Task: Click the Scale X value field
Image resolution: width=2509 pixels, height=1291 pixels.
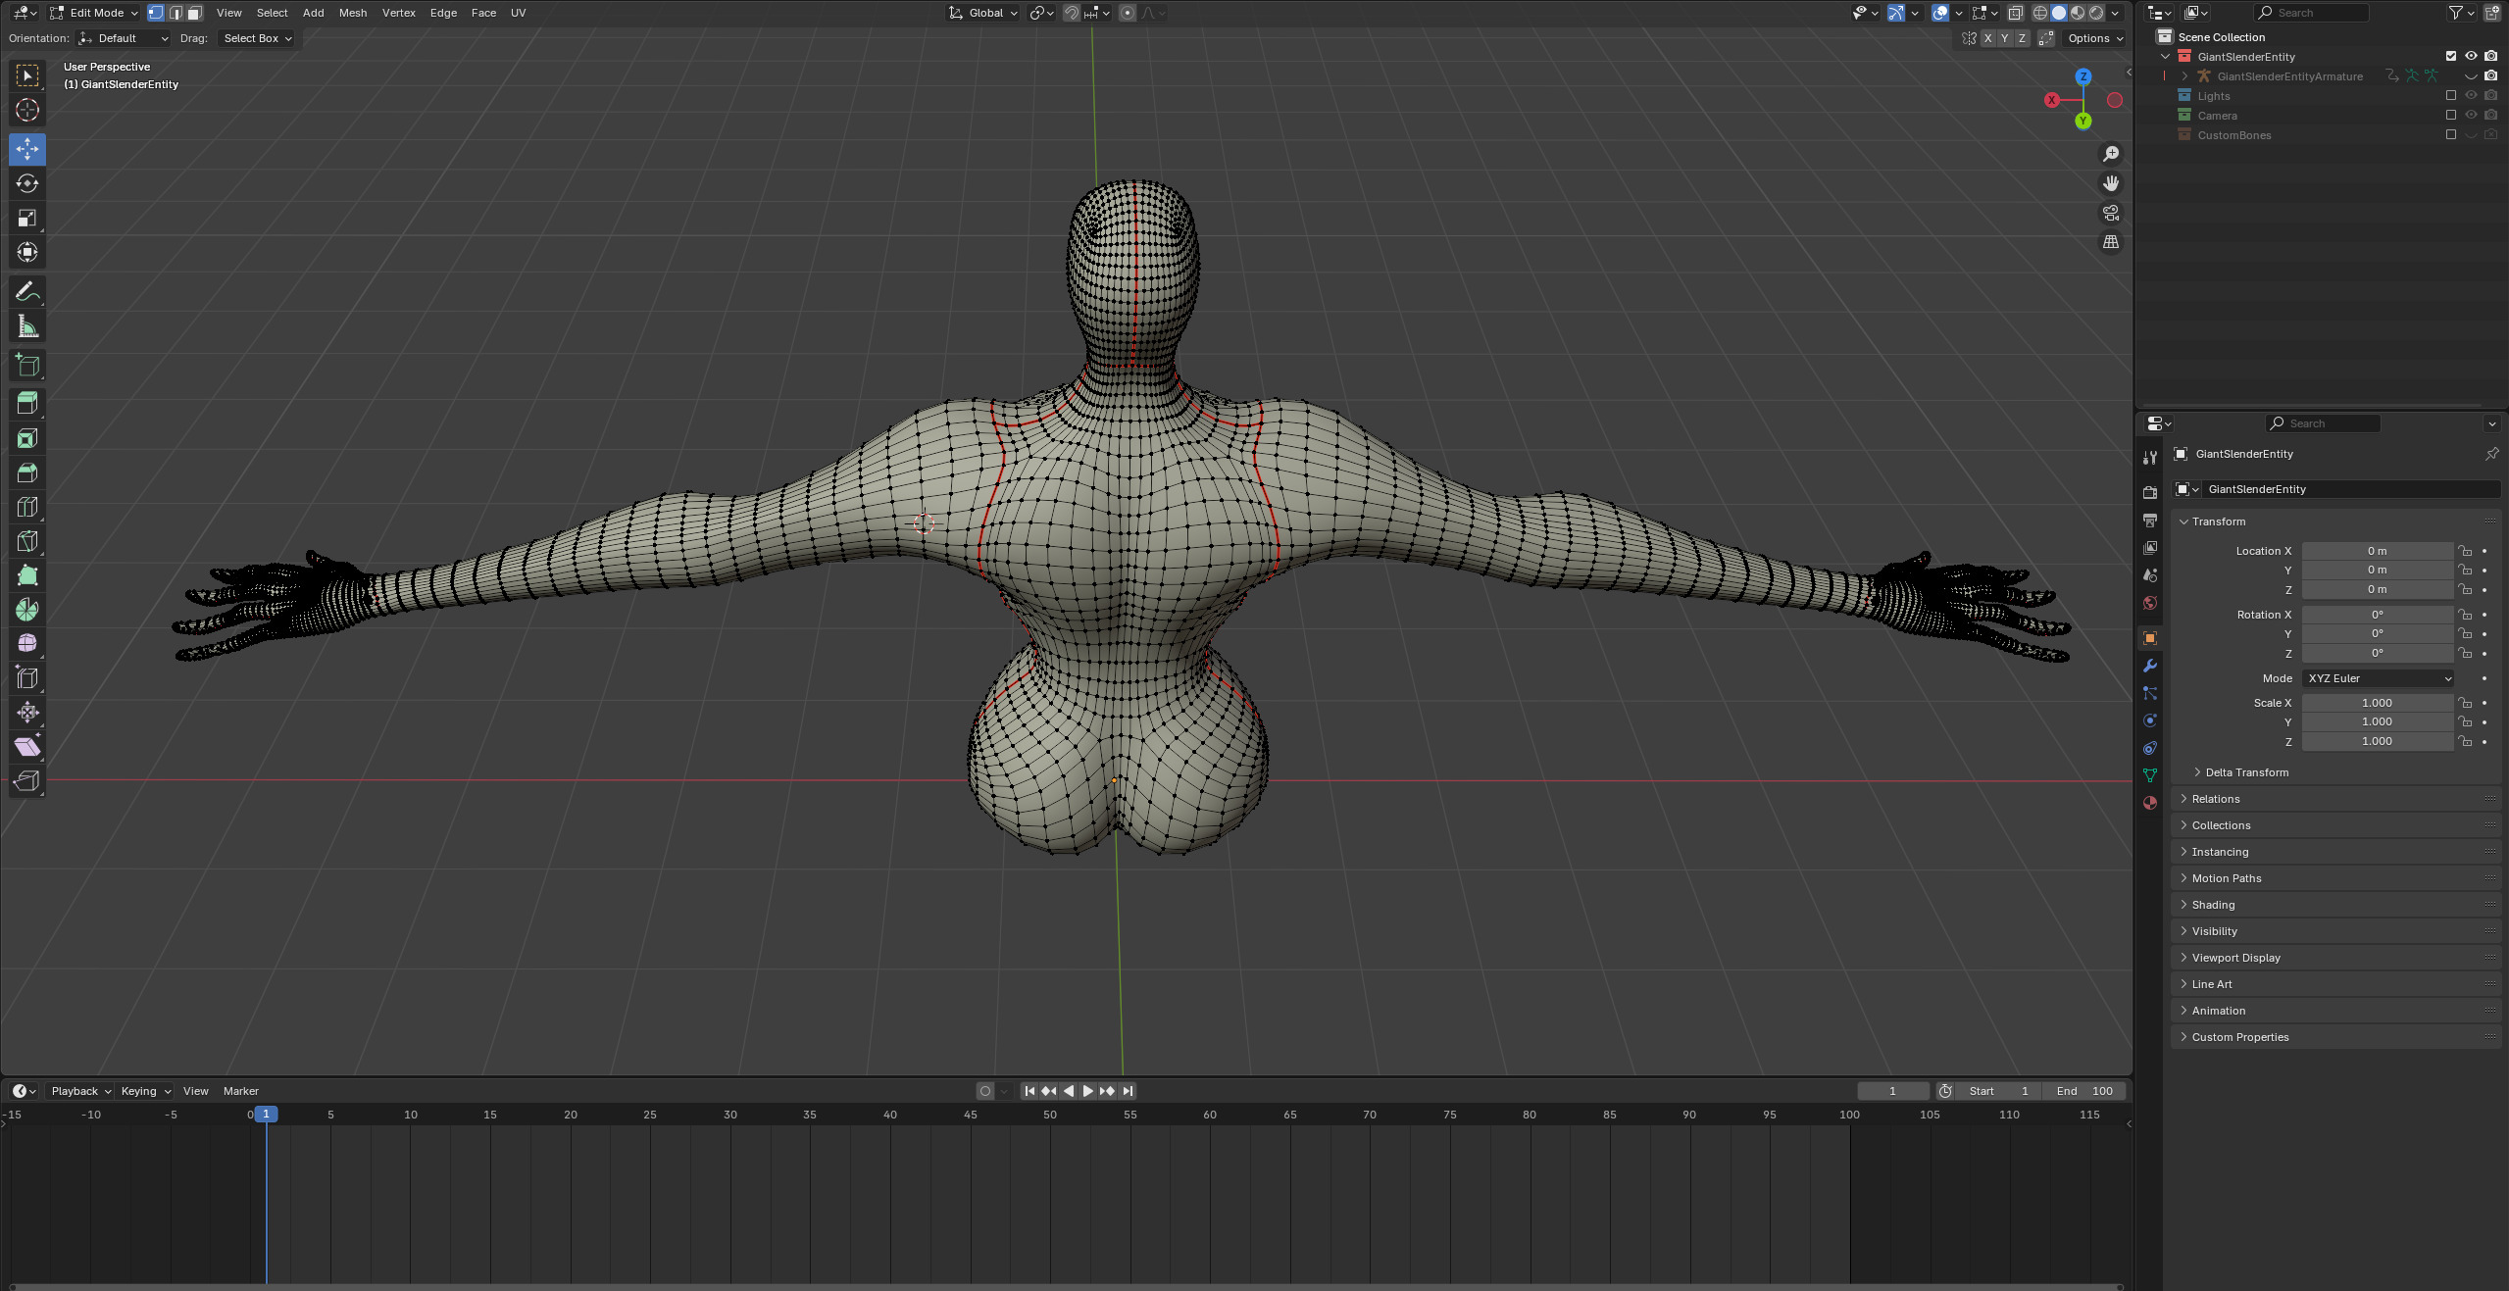Action: tap(2378, 703)
